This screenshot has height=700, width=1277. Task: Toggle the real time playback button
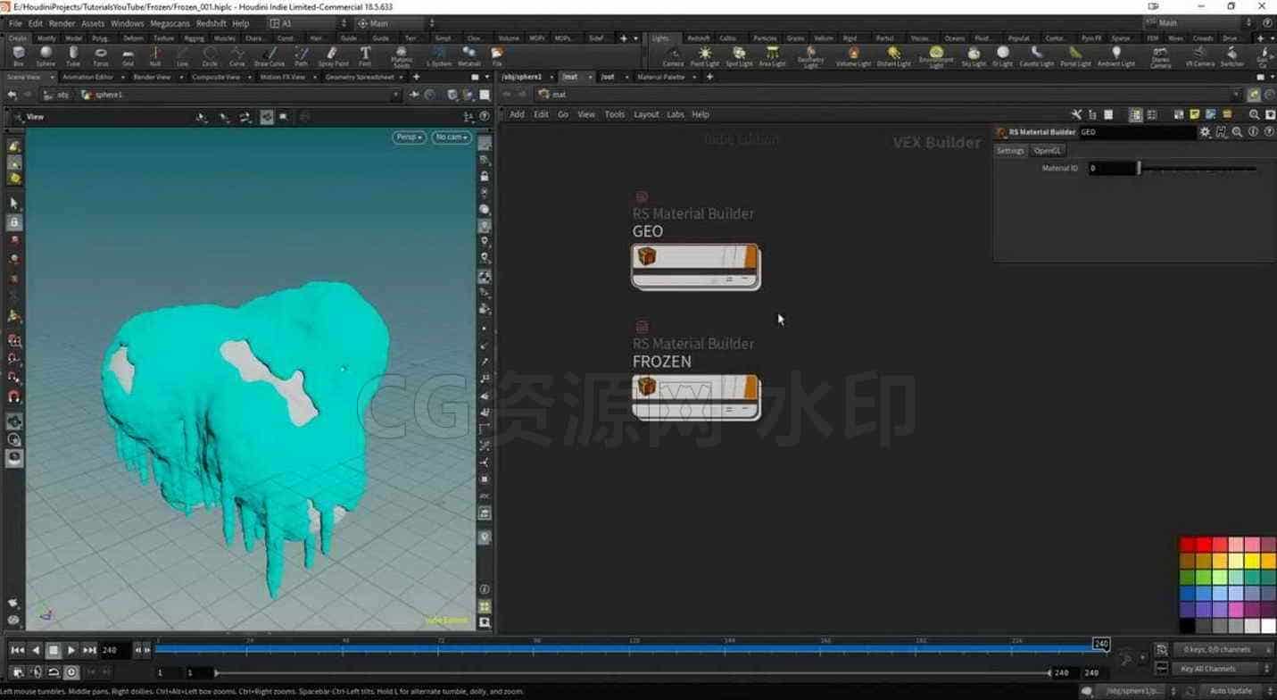[71, 672]
